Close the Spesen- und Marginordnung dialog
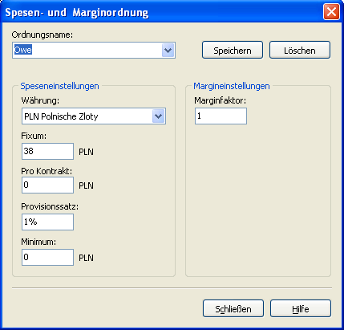344x330 pixels. pyautogui.click(x=331, y=12)
